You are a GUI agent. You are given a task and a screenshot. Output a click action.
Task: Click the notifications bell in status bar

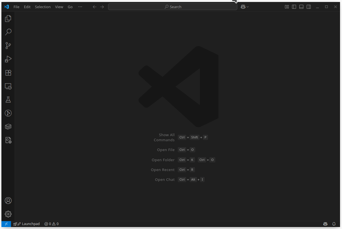coord(334,224)
